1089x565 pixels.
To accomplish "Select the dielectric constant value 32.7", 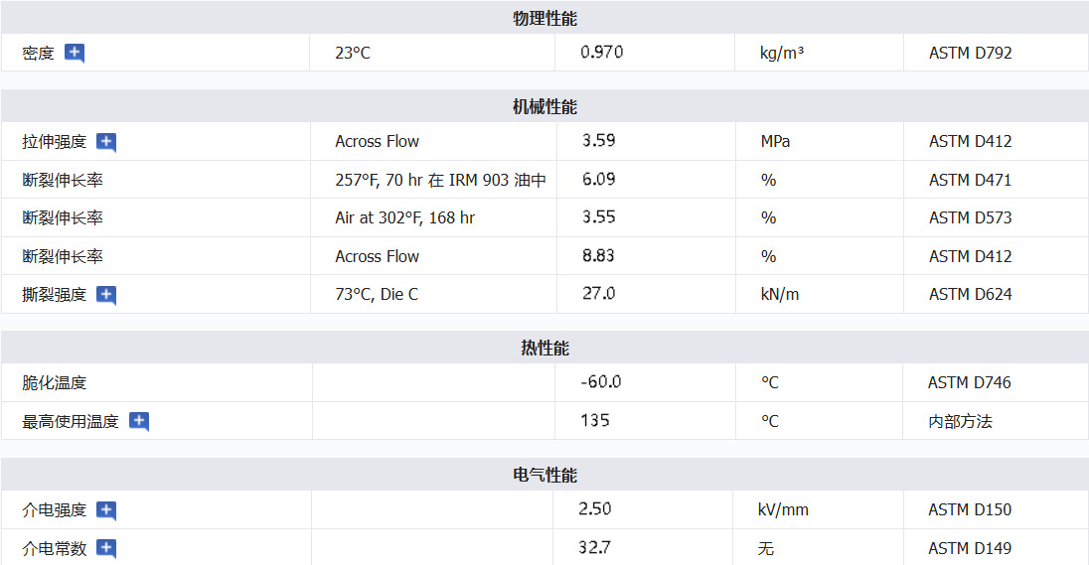I will 594,547.
